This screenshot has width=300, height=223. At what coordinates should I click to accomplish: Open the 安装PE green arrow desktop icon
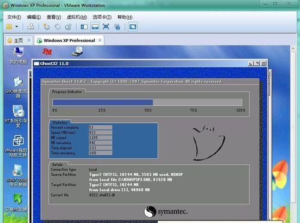tap(17, 203)
